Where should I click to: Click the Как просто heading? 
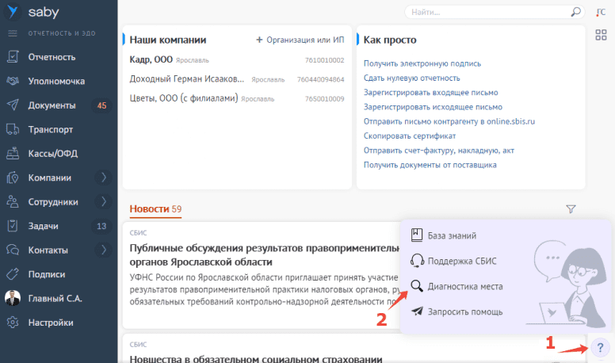click(390, 40)
